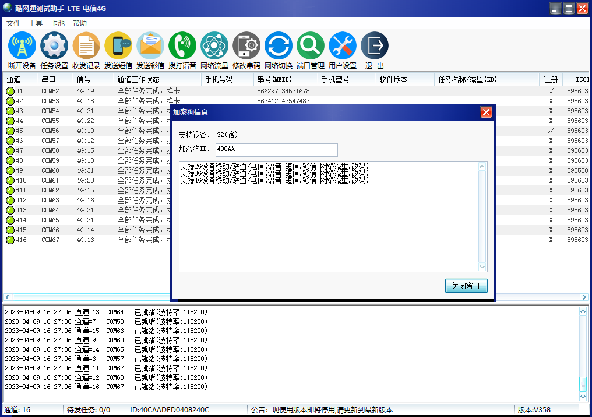The image size is (592, 417).
Task: Click the 任务名称/流量(KB) column header
Action: [x=487, y=79]
